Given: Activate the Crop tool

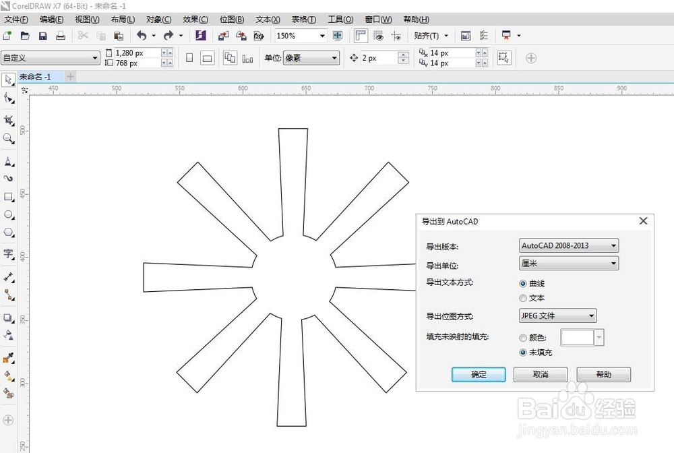Looking at the screenshot, I should 9,120.
